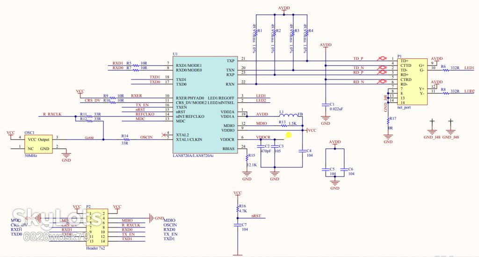479x257 pixels.
Task: Click the R15 12.1K resistor symbol
Action: (x=247, y=159)
